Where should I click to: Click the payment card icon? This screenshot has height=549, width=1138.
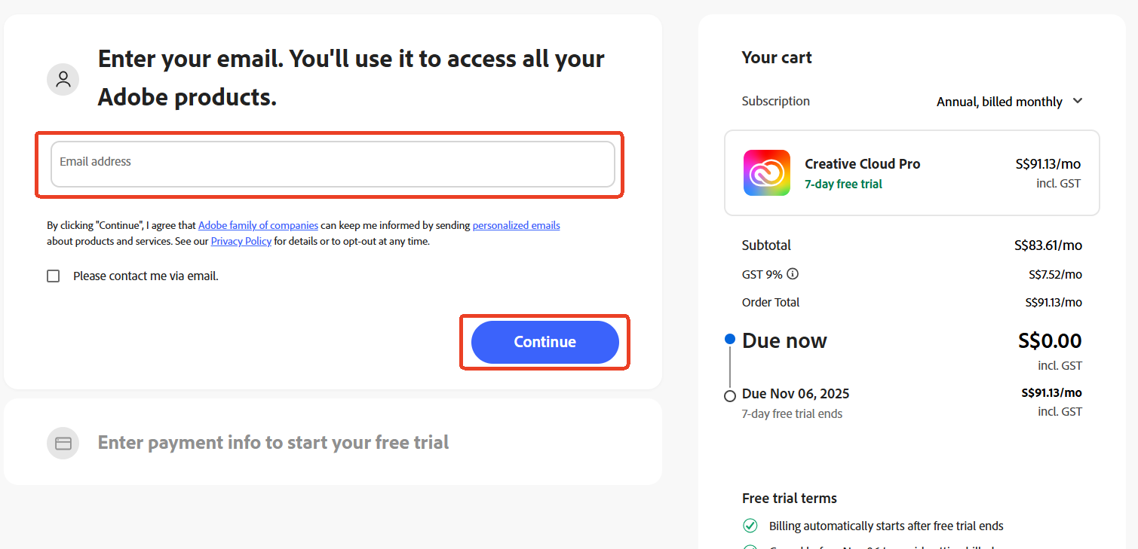63,443
